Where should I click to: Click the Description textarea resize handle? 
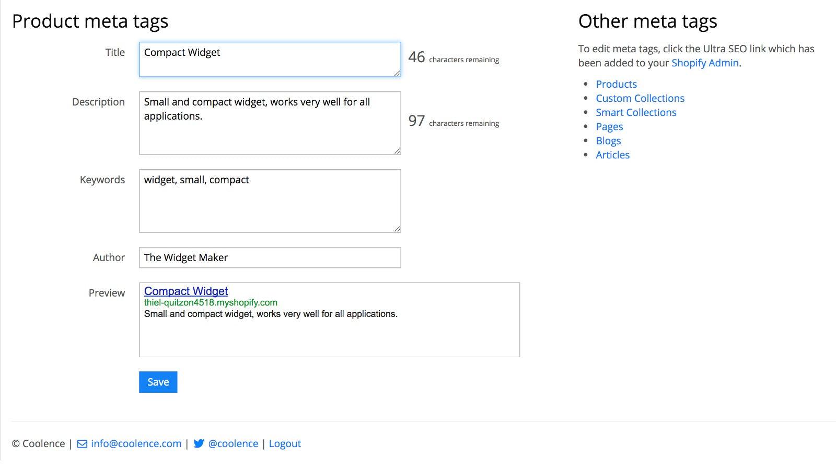(x=397, y=151)
